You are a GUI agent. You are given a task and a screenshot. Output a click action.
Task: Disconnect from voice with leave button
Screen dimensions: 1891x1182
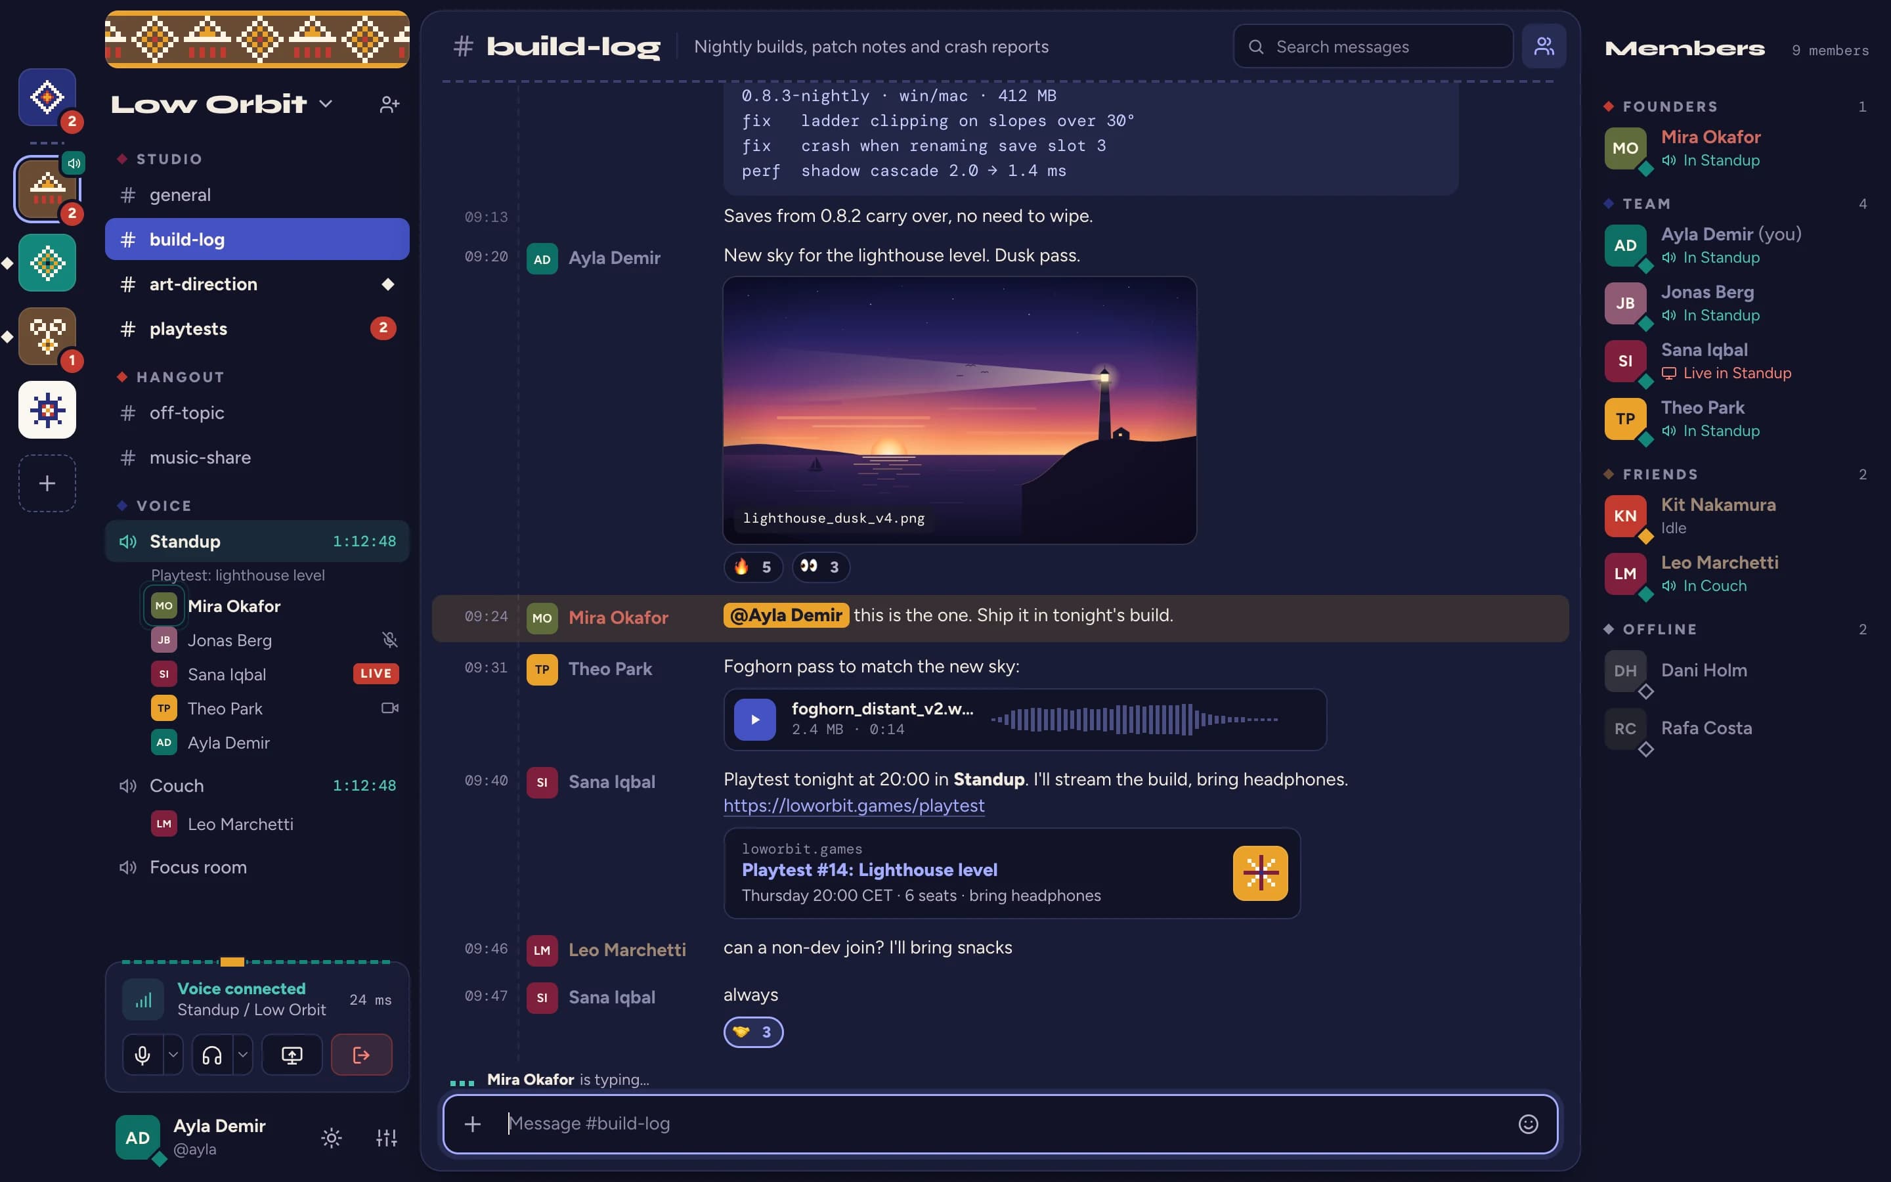[361, 1055]
